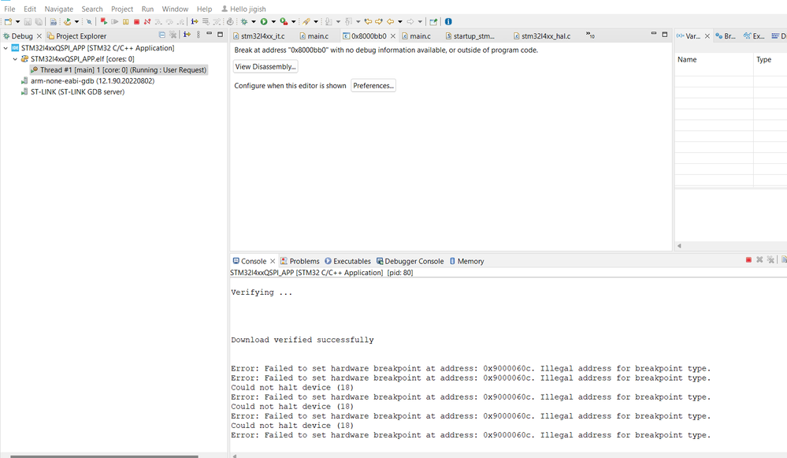Switch to the Expressions (Ex...) tab
This screenshot has width=787, height=458.
(754, 36)
